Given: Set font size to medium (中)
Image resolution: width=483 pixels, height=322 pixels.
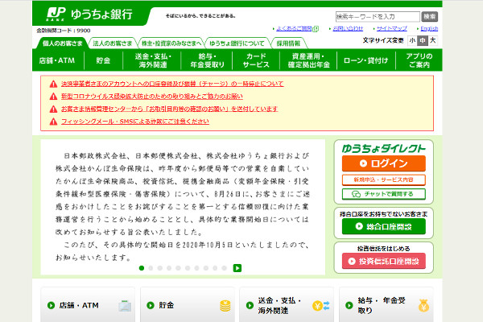Looking at the screenshot, I should tap(423, 39).
